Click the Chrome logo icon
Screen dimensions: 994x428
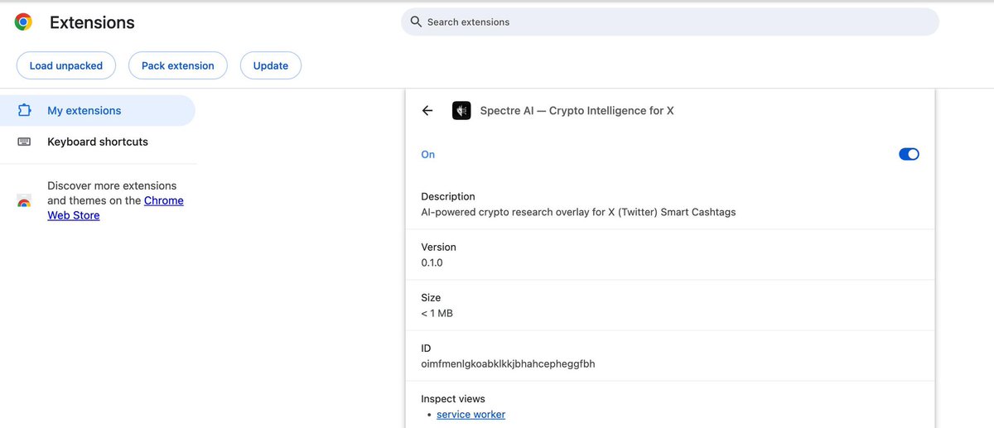[x=23, y=22]
